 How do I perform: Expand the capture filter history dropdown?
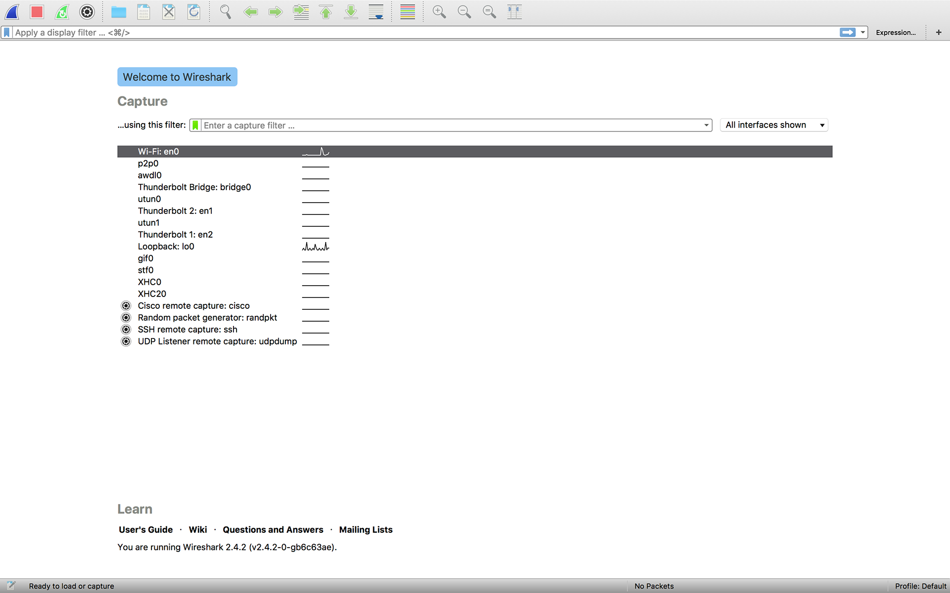coord(707,125)
